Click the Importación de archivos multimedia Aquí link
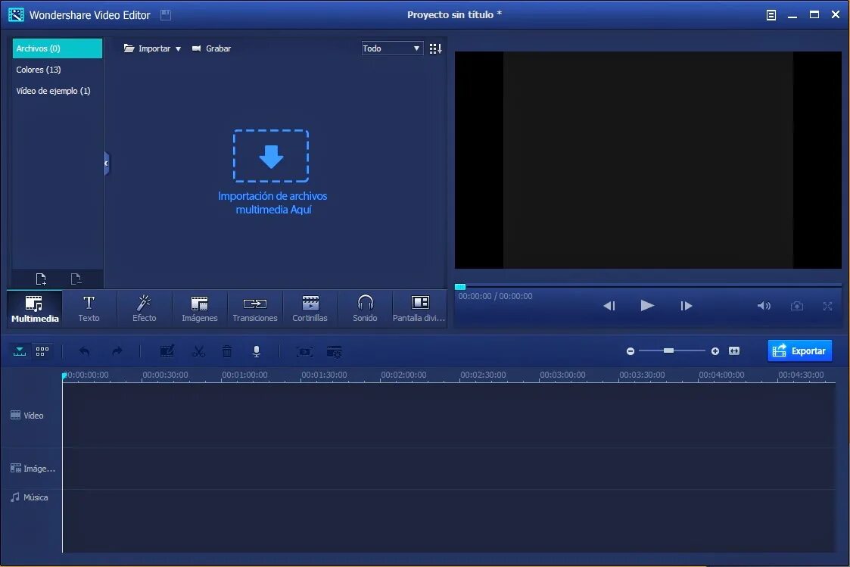850x567 pixels. pyautogui.click(x=272, y=203)
